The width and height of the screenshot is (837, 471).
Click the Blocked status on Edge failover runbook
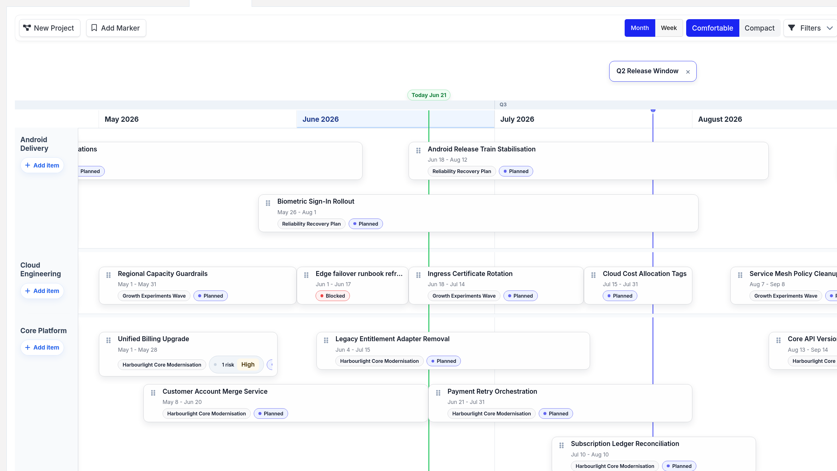[332, 296]
